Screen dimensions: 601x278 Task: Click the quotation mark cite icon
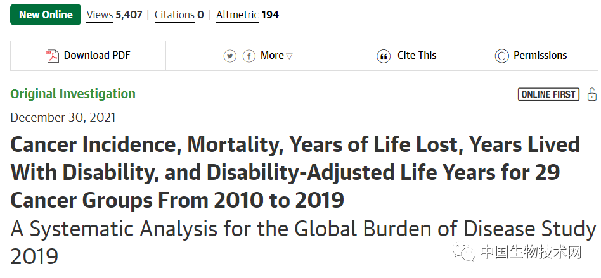384,56
